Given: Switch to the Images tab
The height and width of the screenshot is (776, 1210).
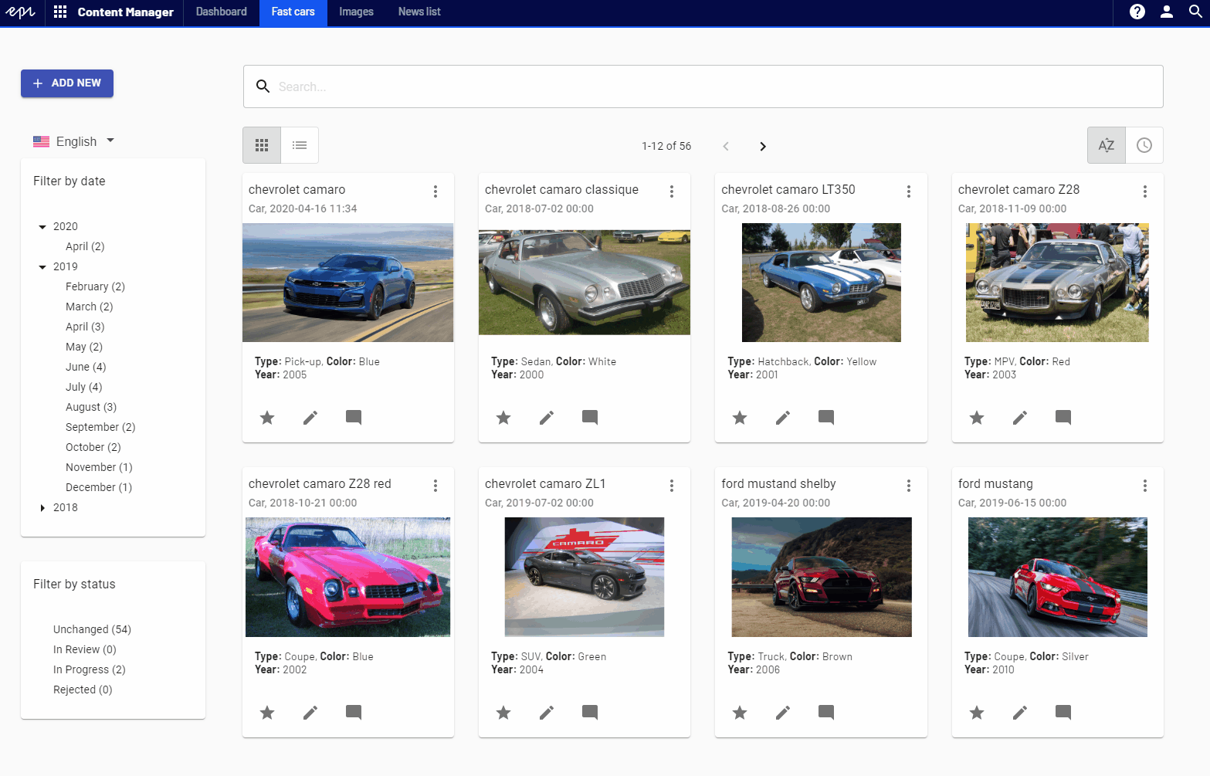Looking at the screenshot, I should click(x=356, y=12).
